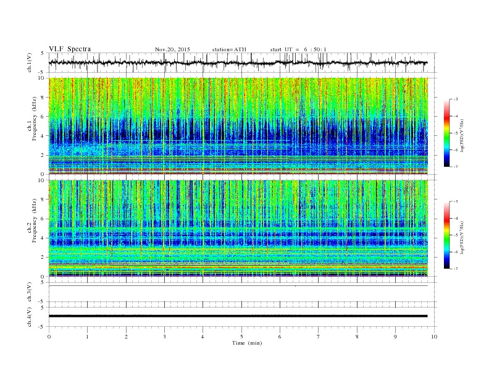The width and height of the screenshot is (489, 378).
Task: Click the ch.2 spectrogram color bar
Action: (x=446, y=235)
